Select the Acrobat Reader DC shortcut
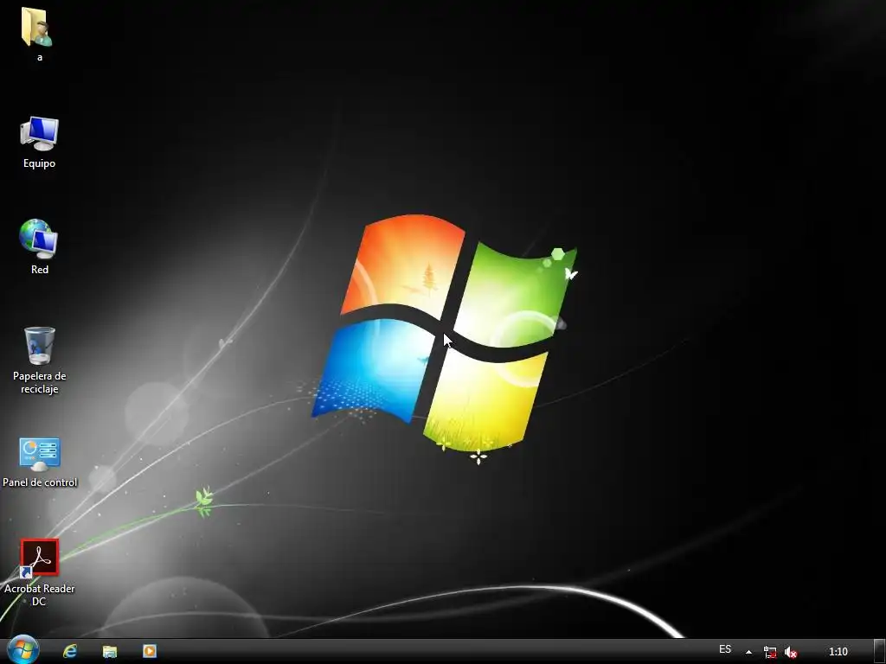This screenshot has height=664, width=886. click(39, 558)
